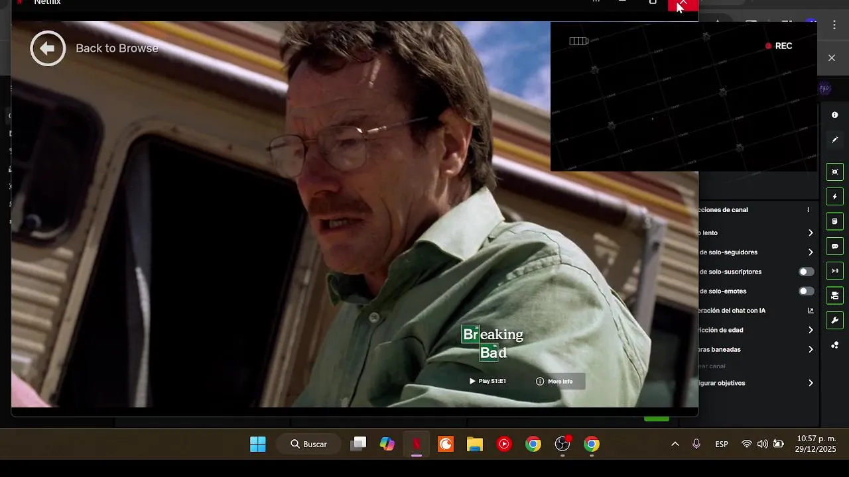The height and width of the screenshot is (477, 849).
Task: Expand the 'lento' mode chevron
Action: coord(811,233)
